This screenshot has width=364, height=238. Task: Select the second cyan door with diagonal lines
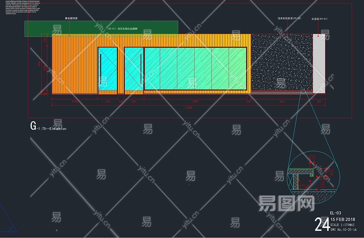[x=134, y=69]
